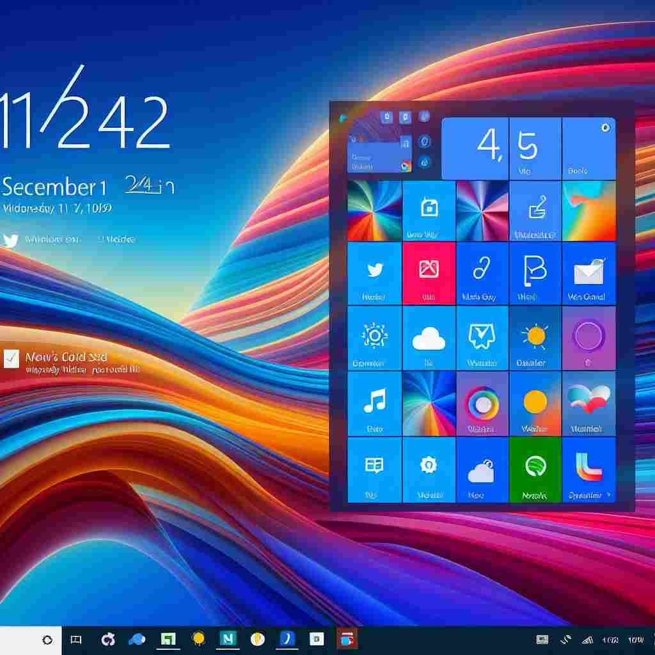Open the blue cloud icon in the taskbar
The image size is (655, 655).
[137, 639]
